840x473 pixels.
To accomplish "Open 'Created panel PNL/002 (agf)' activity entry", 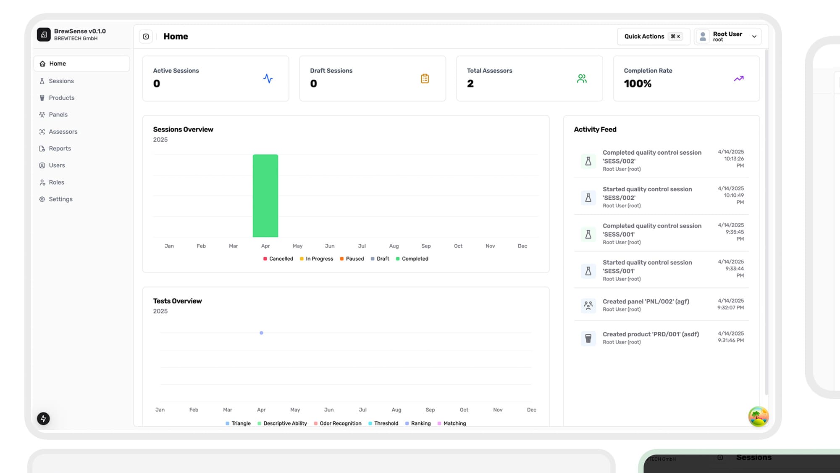I will 661,305.
